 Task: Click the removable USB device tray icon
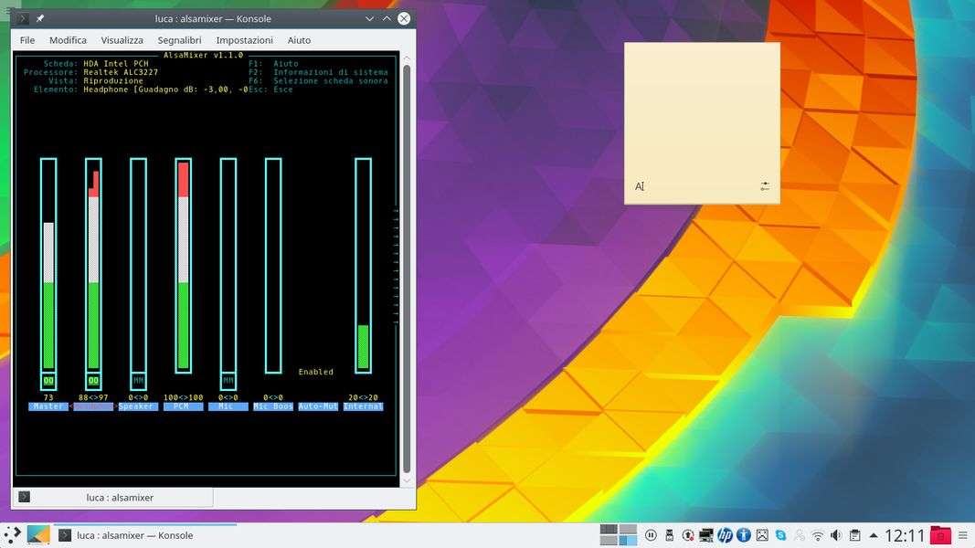669,535
